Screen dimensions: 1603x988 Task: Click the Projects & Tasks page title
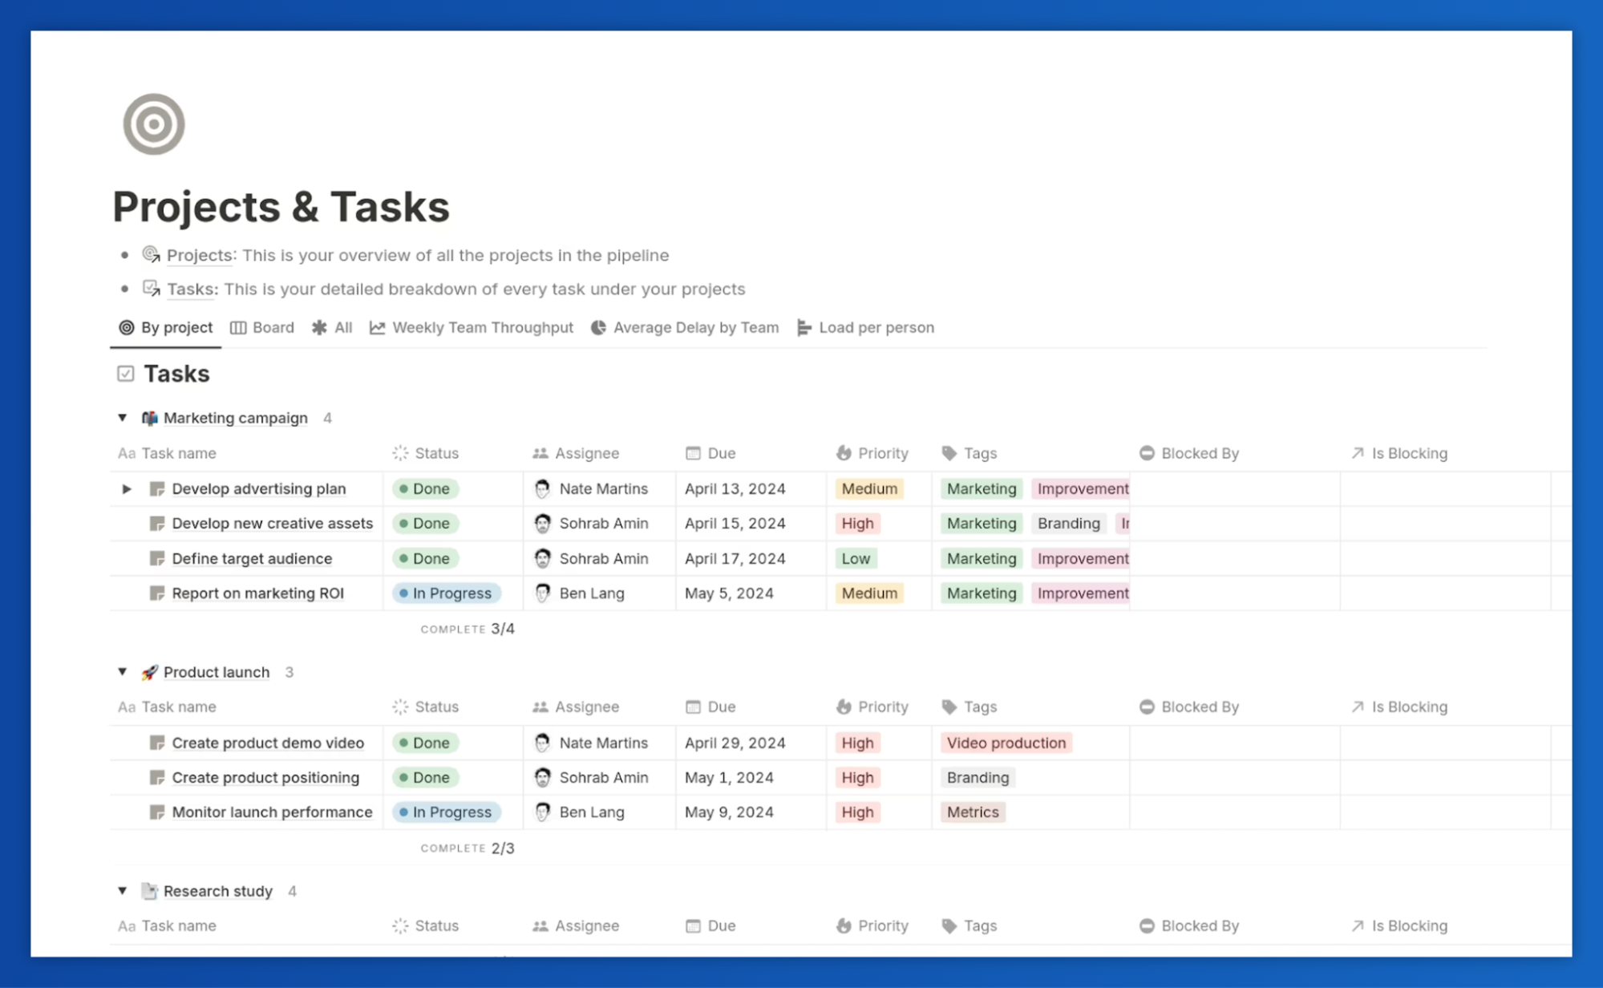pos(281,207)
